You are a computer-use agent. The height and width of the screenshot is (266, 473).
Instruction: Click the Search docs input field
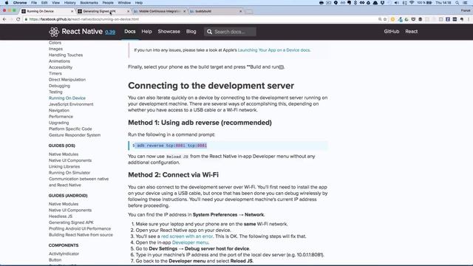pos(230,32)
